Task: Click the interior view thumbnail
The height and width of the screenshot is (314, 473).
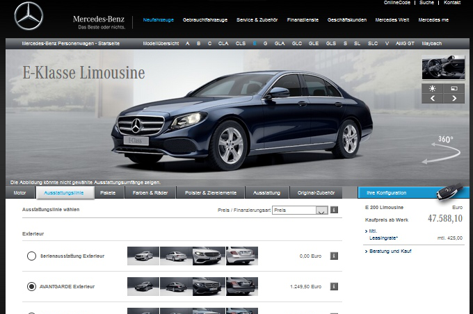Action: 443,67
